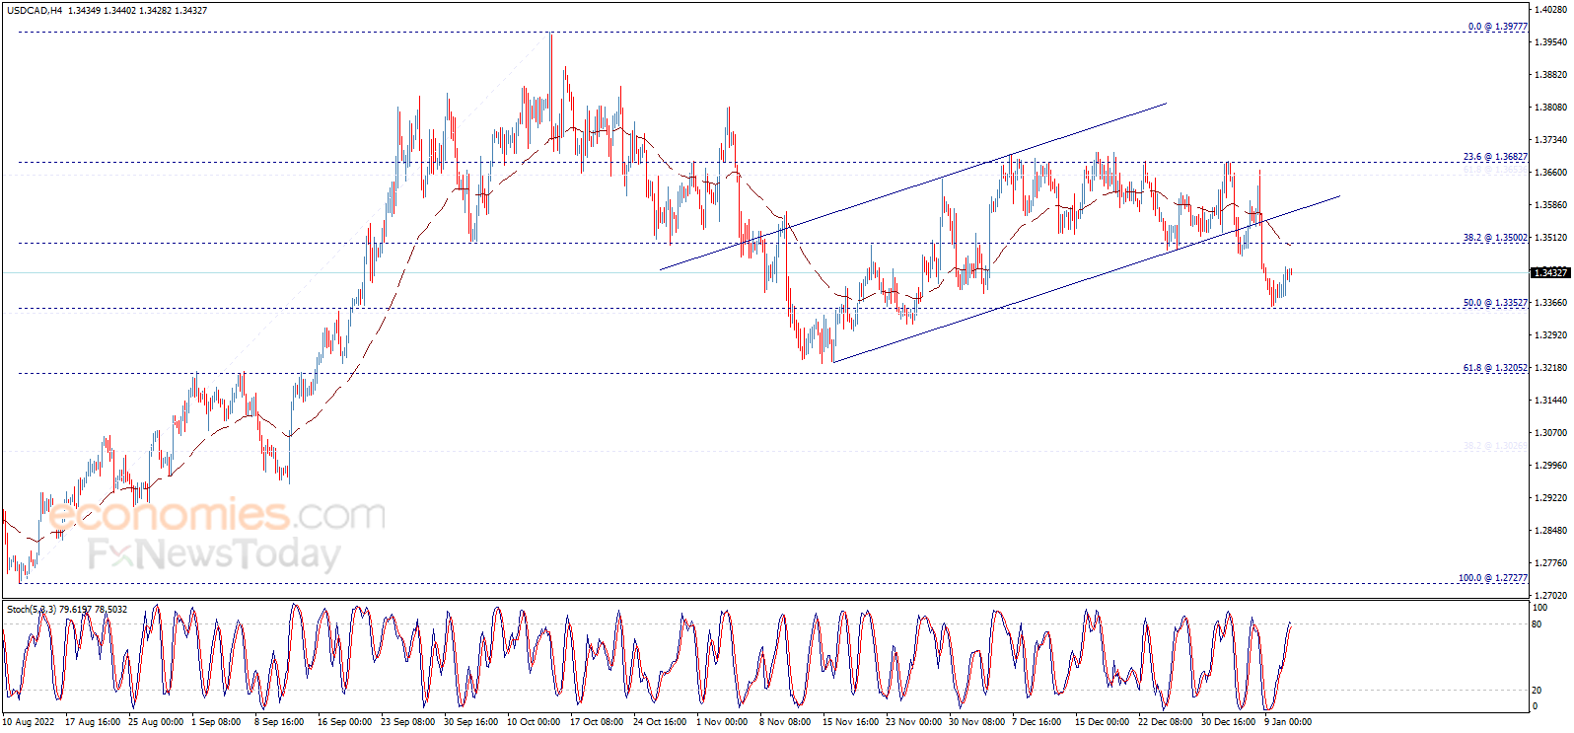The height and width of the screenshot is (733, 1574).
Task: Select the 0.0 @ 1.39777 Fibonacci label
Action: (x=1497, y=27)
